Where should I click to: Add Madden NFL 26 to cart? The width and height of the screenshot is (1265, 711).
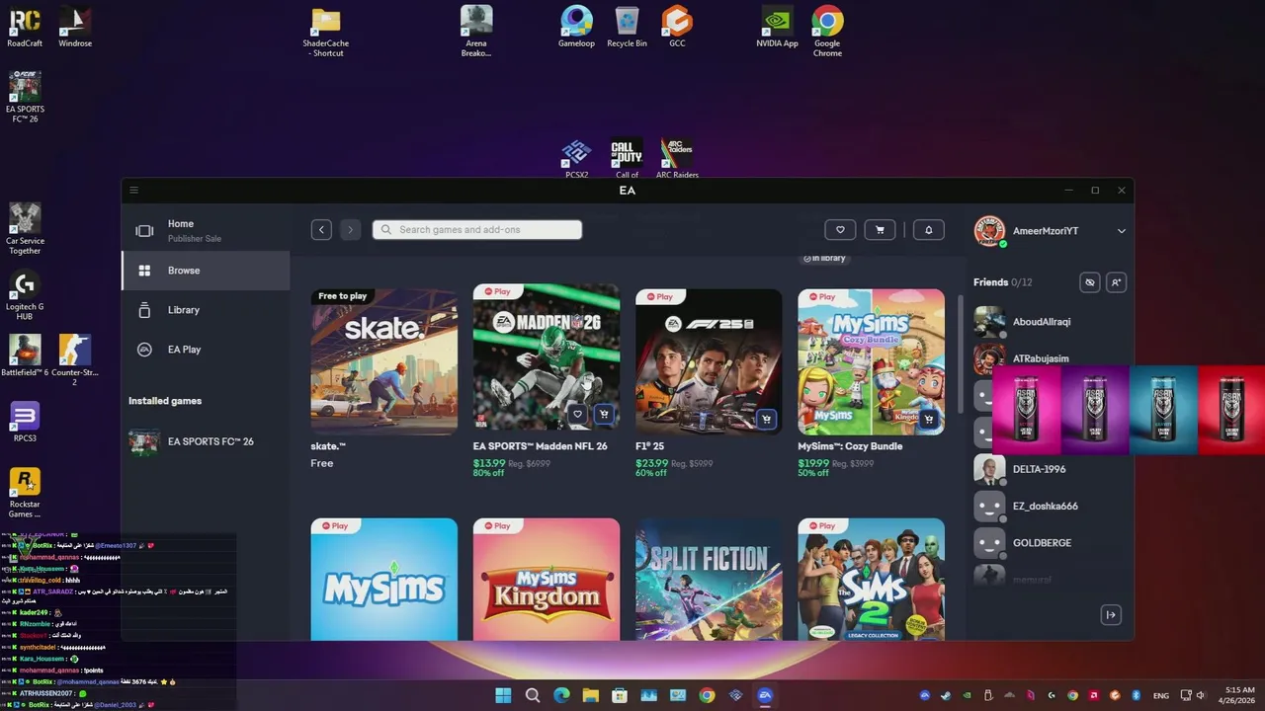coord(604,415)
